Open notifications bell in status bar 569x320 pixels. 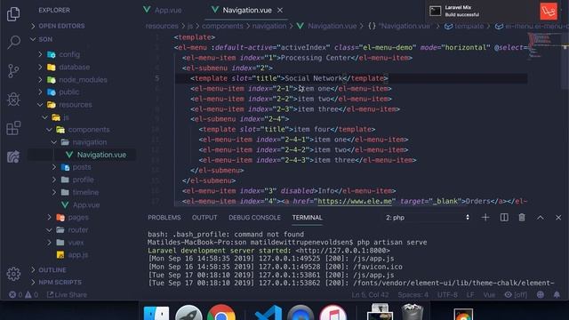[x=557, y=294]
